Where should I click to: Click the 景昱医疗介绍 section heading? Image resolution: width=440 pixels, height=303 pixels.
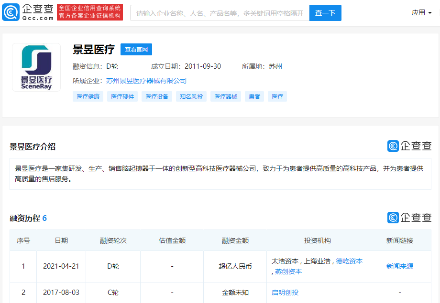(33, 146)
